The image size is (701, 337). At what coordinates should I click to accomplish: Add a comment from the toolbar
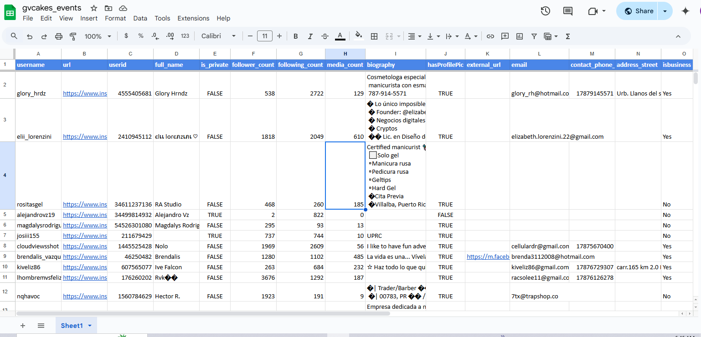505,36
